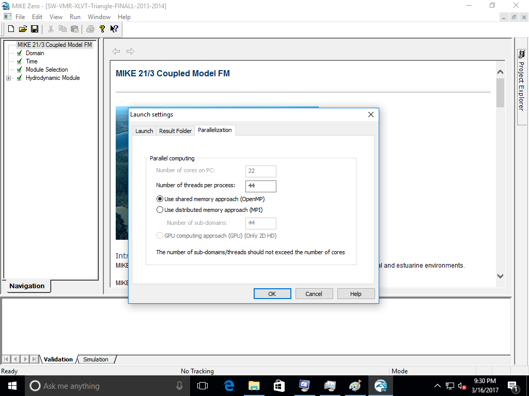The image size is (529, 396).
Task: Open a file with the folder icon
Action: click(23, 29)
